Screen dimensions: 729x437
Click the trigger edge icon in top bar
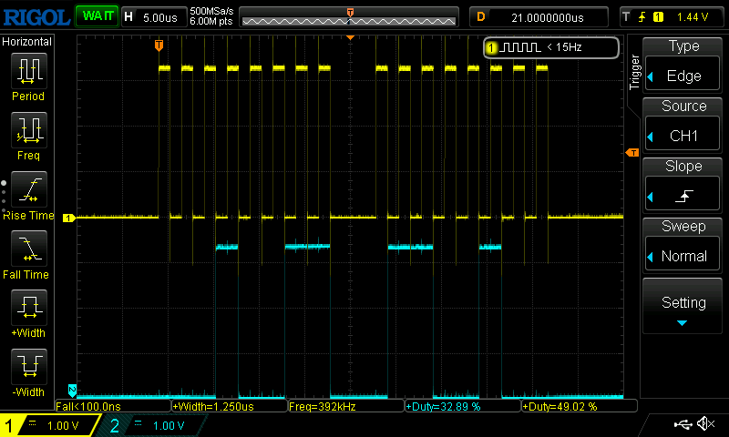tap(642, 17)
